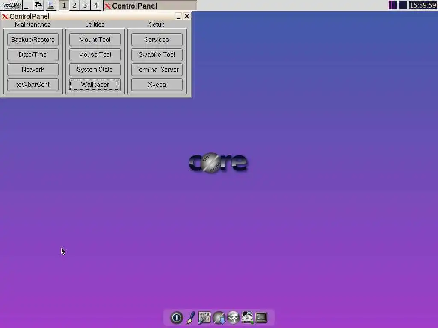Launch the Swapfile Tool
Viewport: 438px width, 328px height.
[x=157, y=55]
